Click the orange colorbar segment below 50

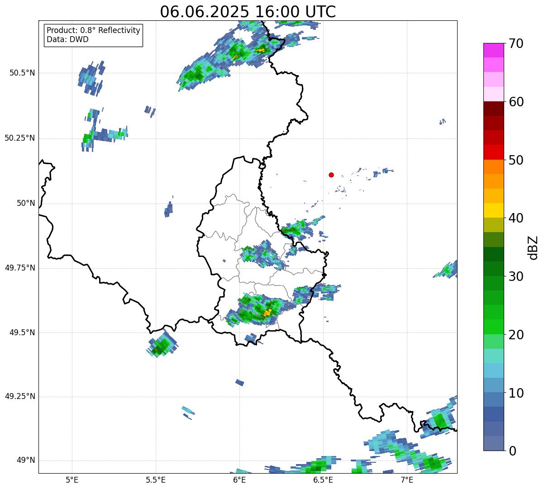(493, 167)
